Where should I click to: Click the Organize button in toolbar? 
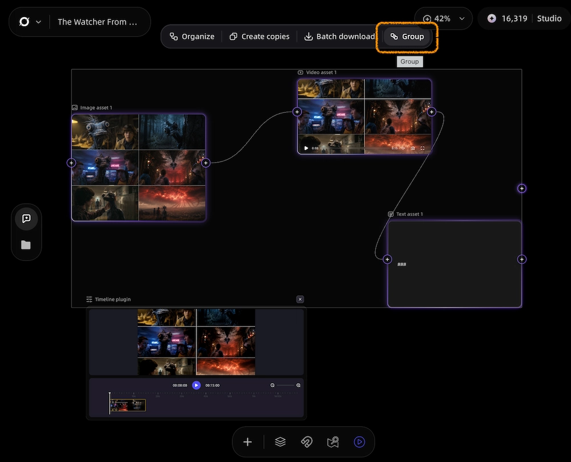click(192, 37)
